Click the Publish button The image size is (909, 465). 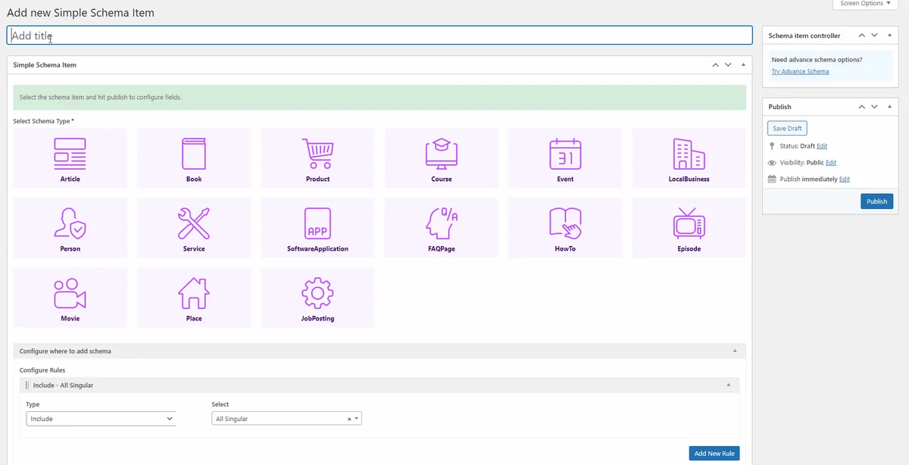point(876,201)
